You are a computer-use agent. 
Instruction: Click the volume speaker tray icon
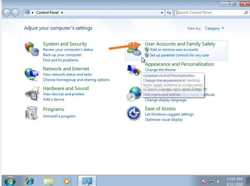point(219,181)
